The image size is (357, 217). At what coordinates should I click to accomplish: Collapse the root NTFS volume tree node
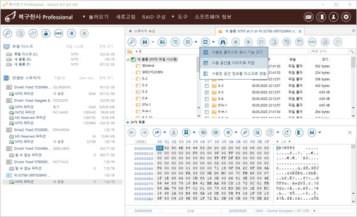pos(128,59)
